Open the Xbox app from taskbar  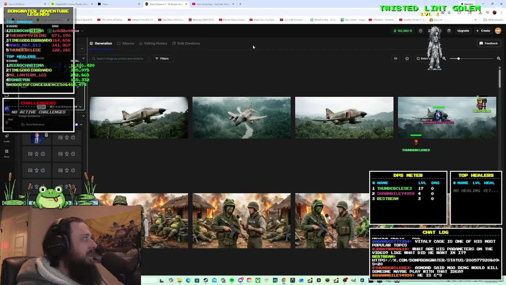tap(258, 281)
